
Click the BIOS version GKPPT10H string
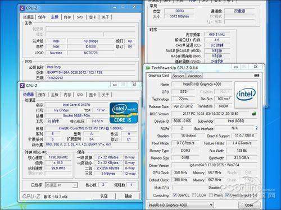pos(90,72)
